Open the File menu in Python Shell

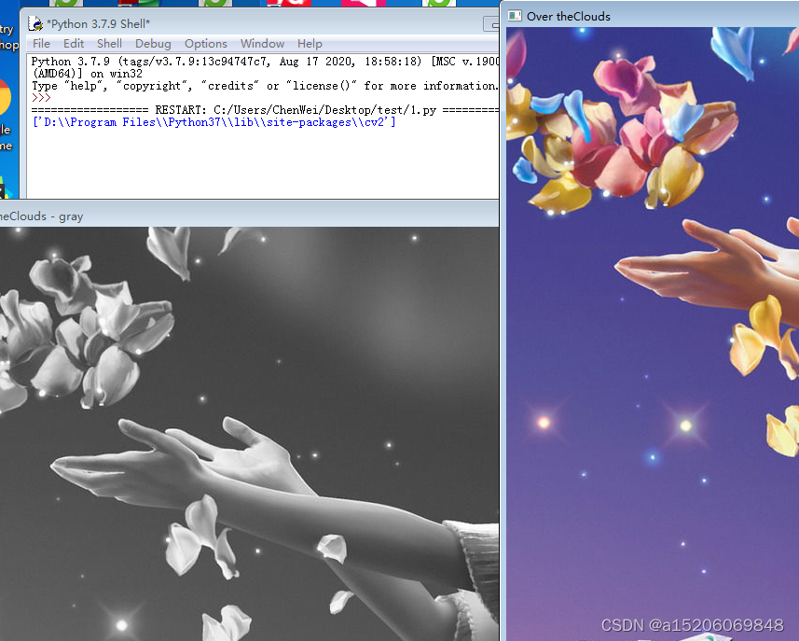point(41,44)
